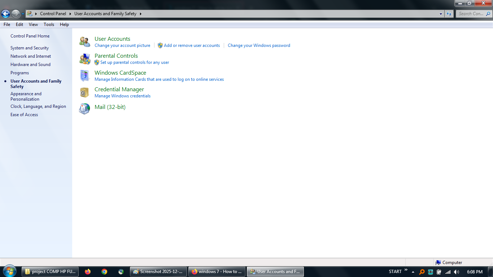Open the volume speaker tray icon

457,272
